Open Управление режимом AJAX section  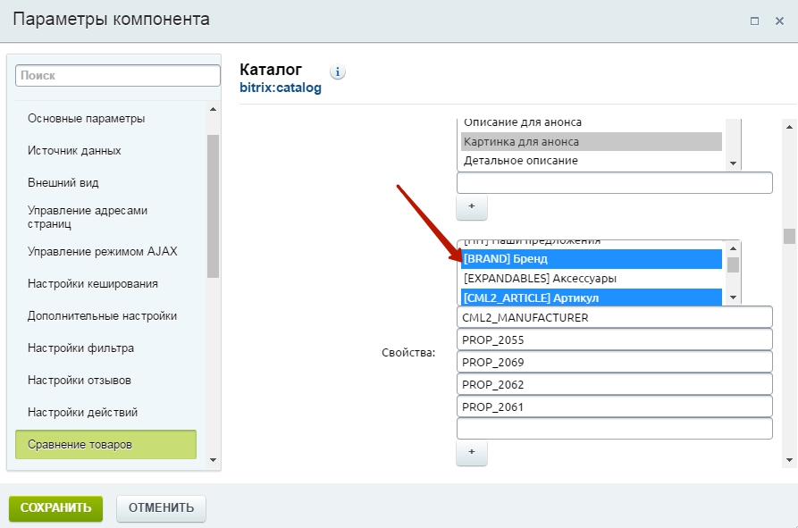(x=102, y=251)
